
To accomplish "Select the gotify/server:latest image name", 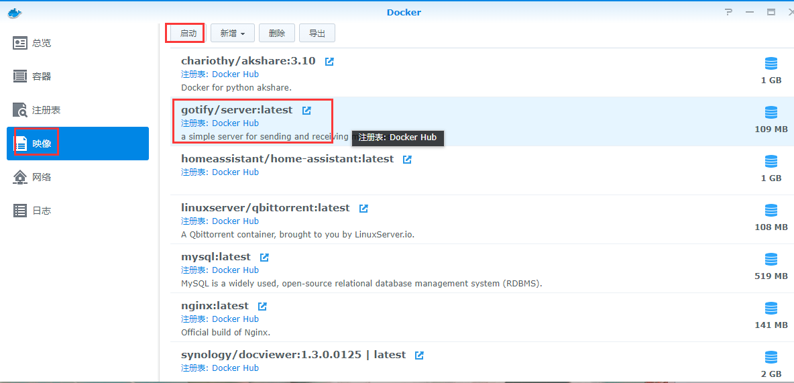I will (237, 110).
